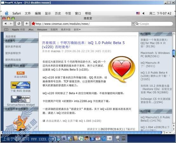176x143 pixels.
Task: Open the 编辑 menu
Action: click(38, 13)
